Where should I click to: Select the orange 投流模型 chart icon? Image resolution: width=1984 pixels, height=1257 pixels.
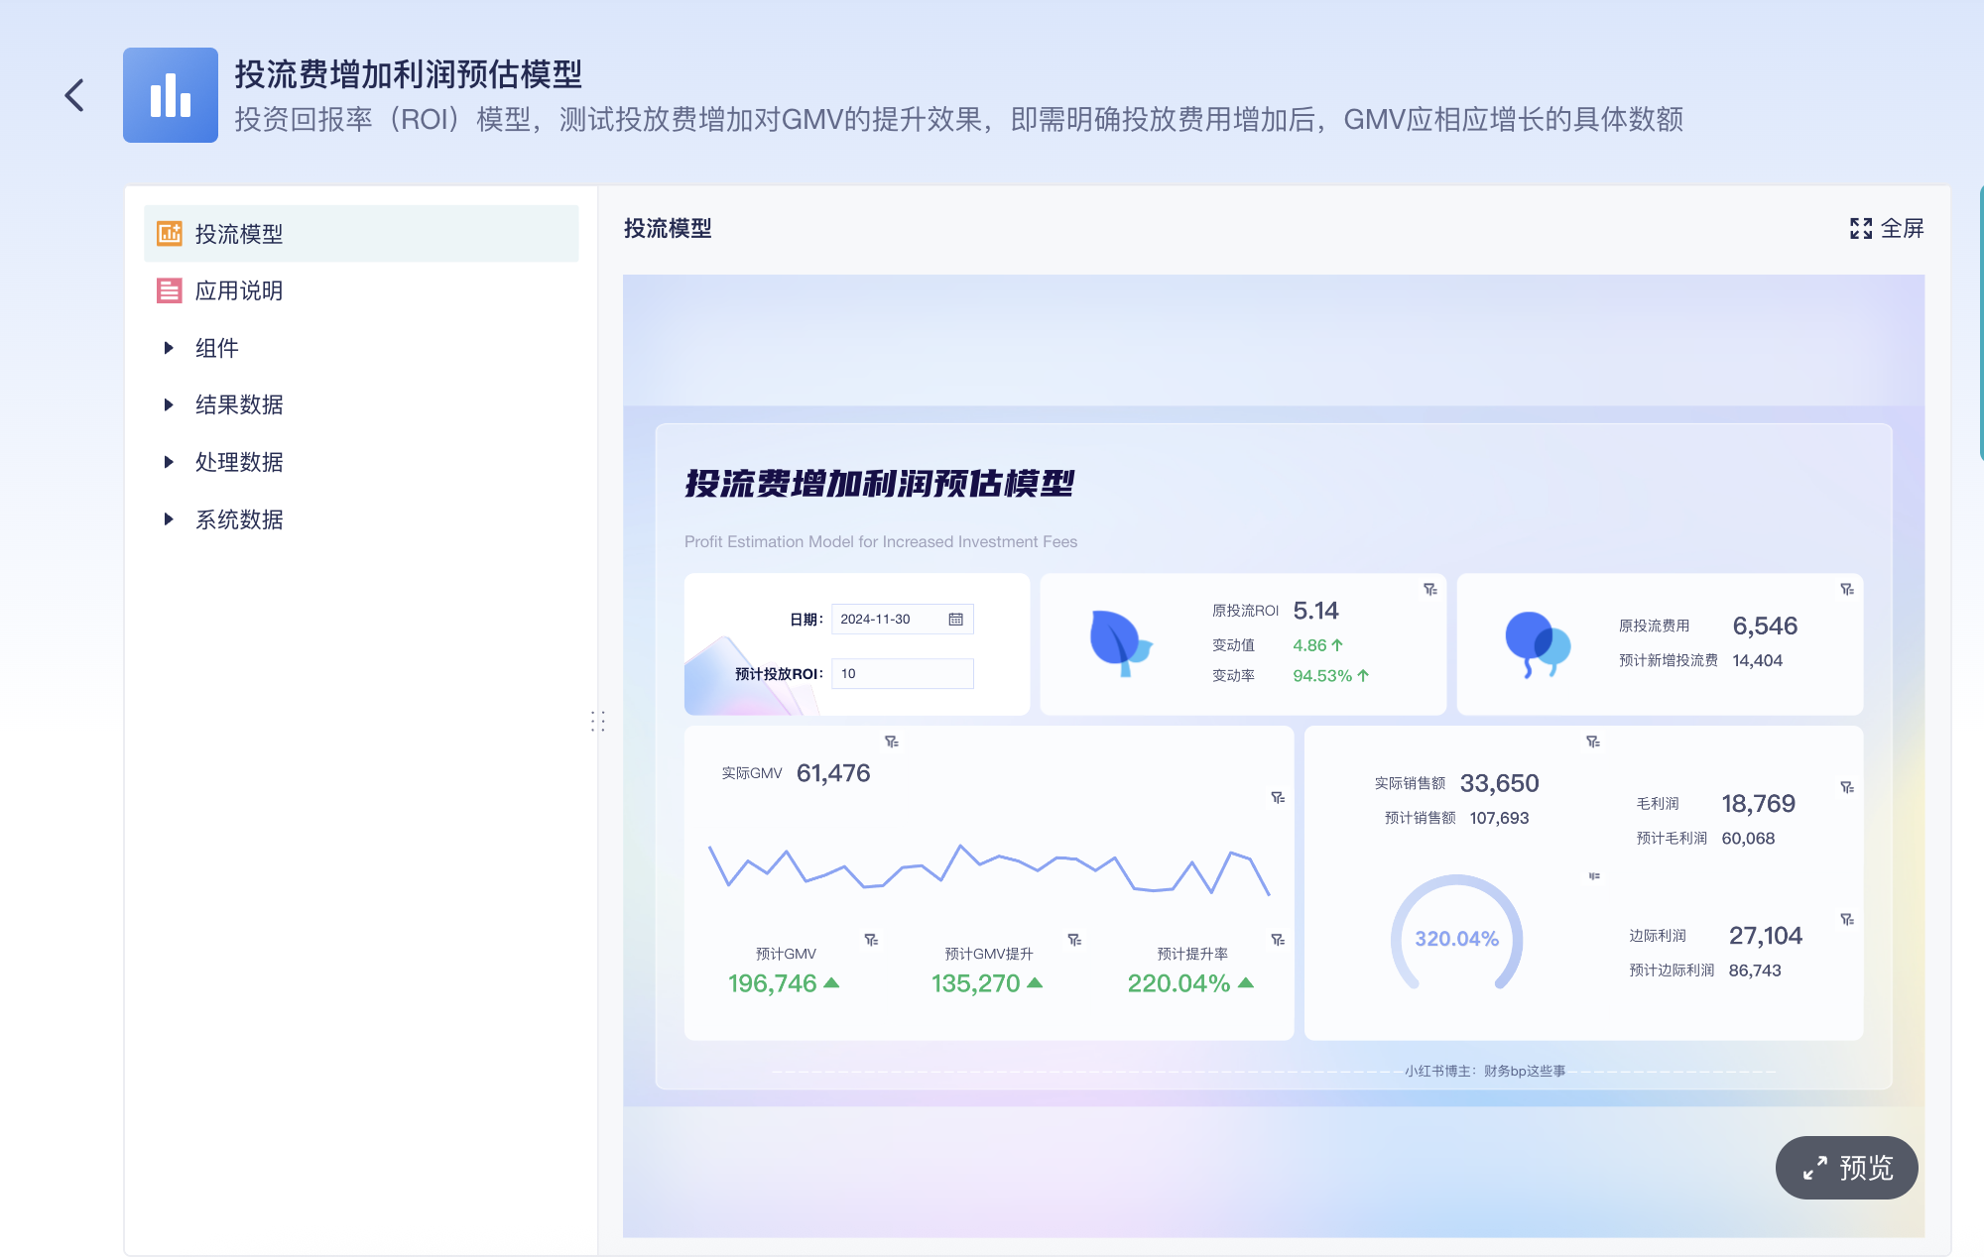(x=171, y=234)
